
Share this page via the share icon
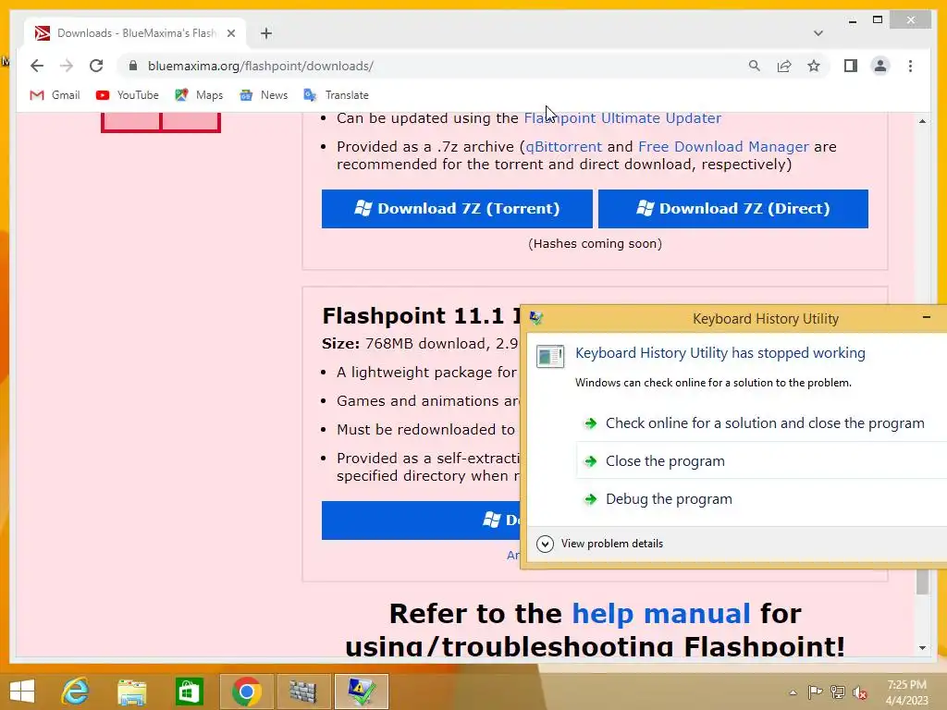784,66
